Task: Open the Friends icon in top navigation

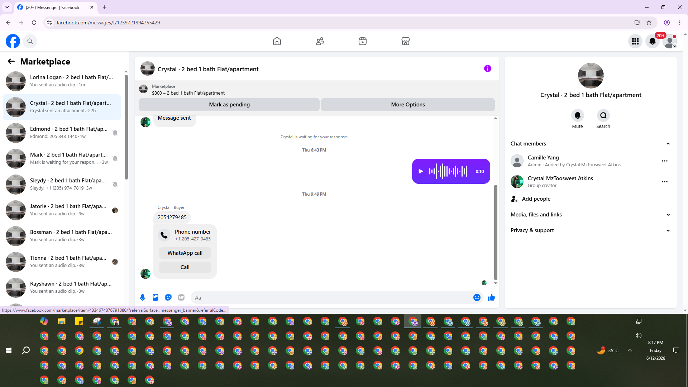Action: pyautogui.click(x=320, y=41)
